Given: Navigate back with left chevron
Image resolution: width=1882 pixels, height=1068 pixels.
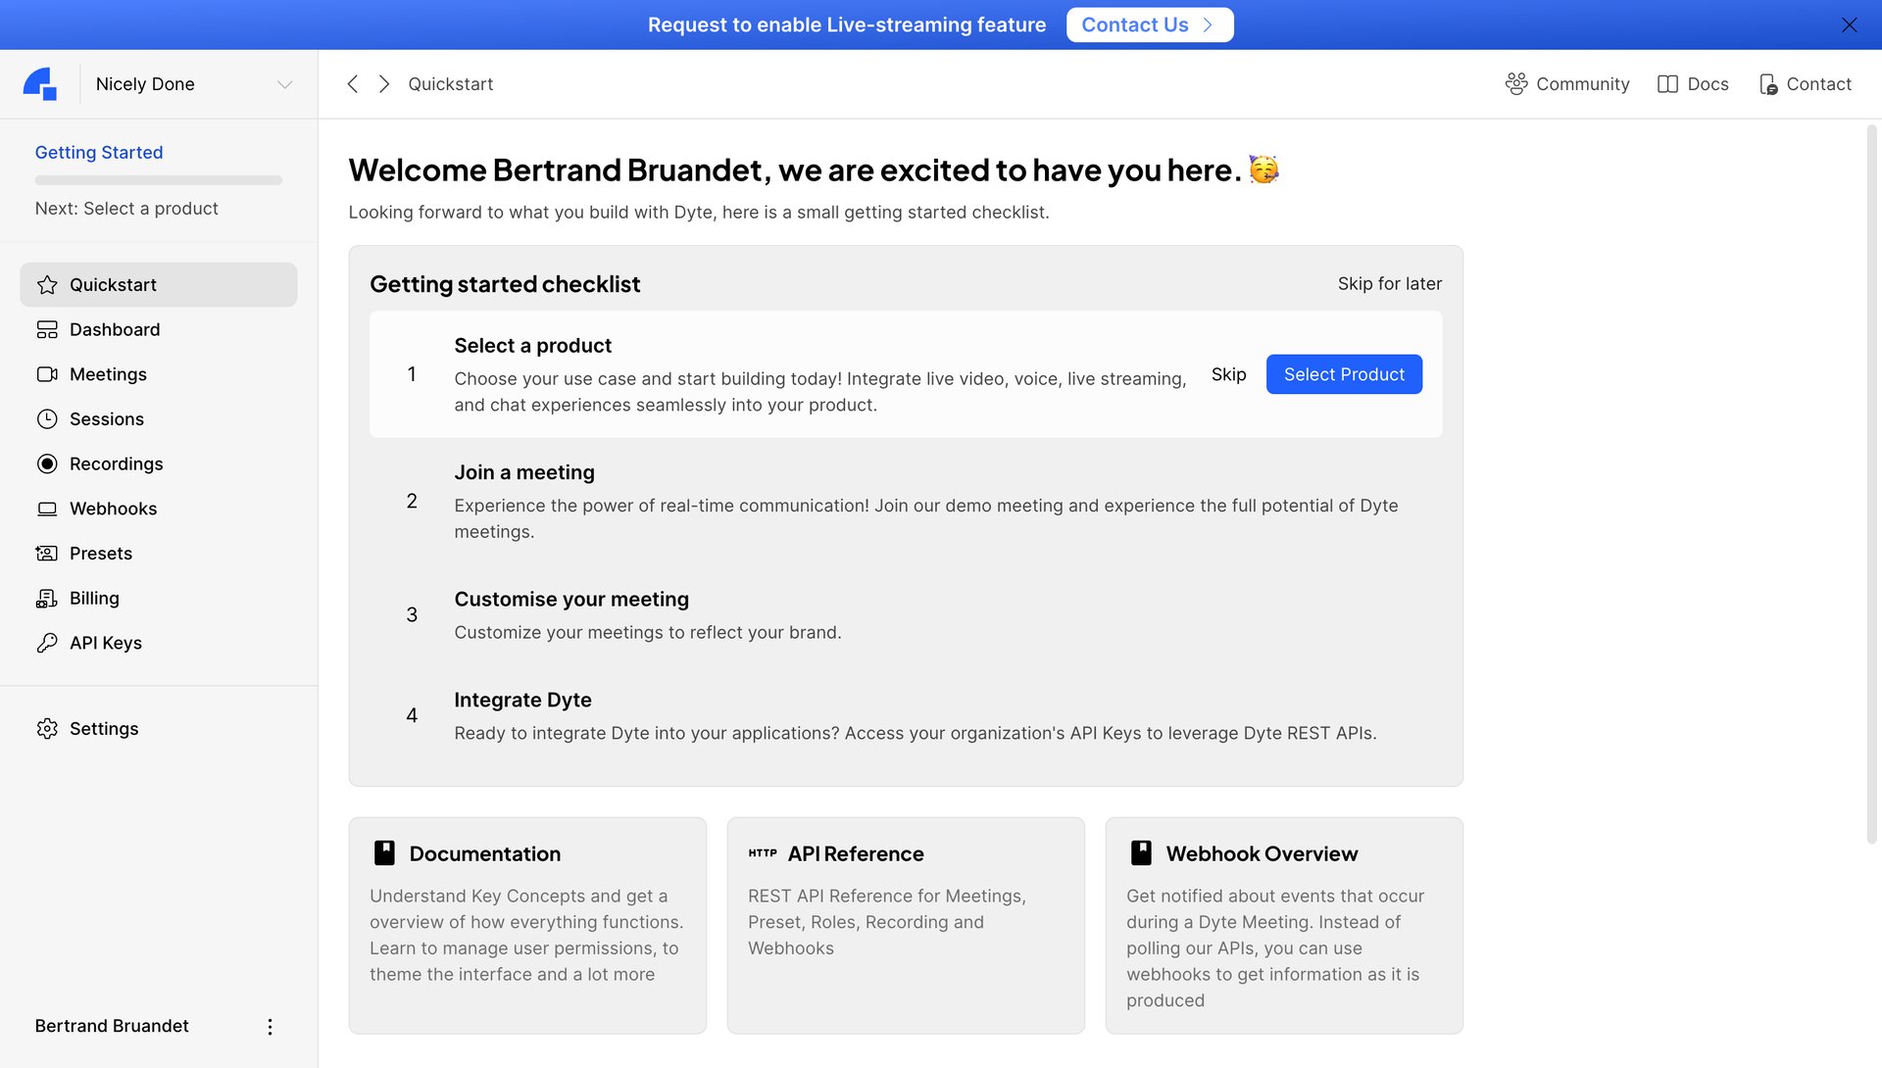Looking at the screenshot, I should click(x=353, y=84).
